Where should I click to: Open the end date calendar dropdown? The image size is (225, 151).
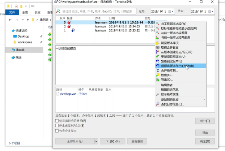[x=211, y=12]
